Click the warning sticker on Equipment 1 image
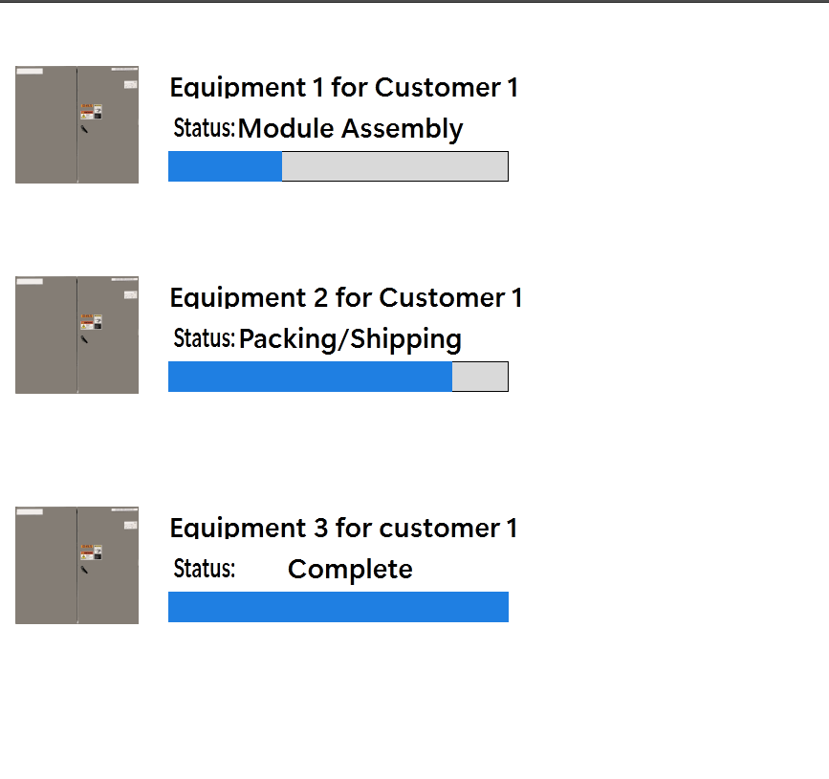This screenshot has width=829, height=779. click(88, 112)
